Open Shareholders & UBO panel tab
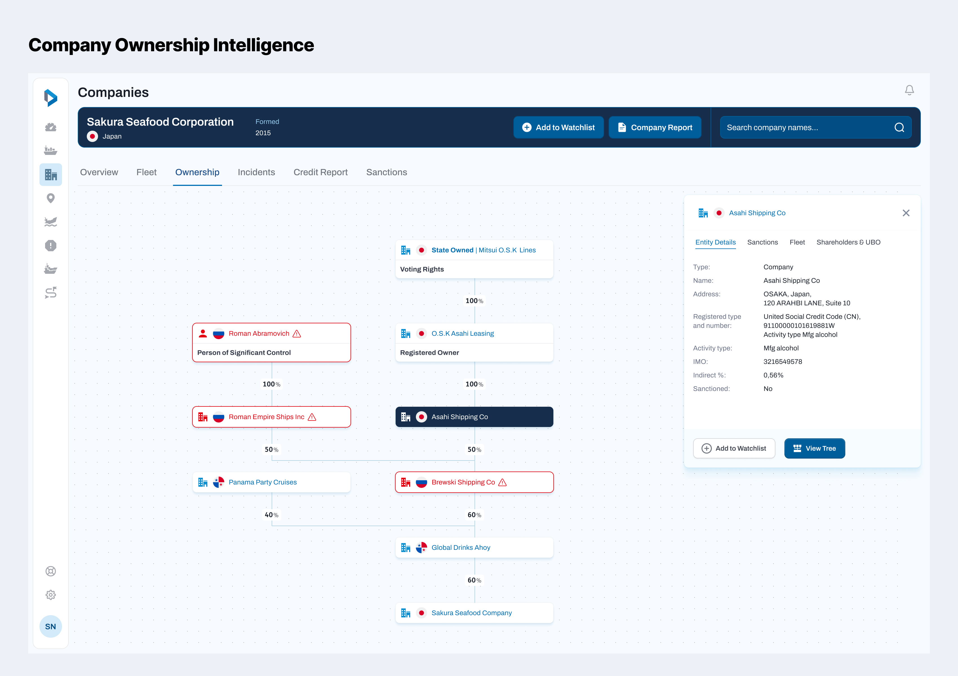 [848, 242]
